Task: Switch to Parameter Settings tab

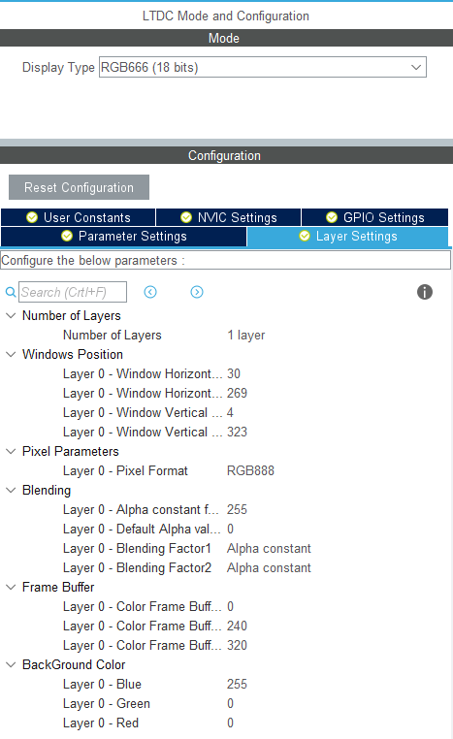Action: 124,236
